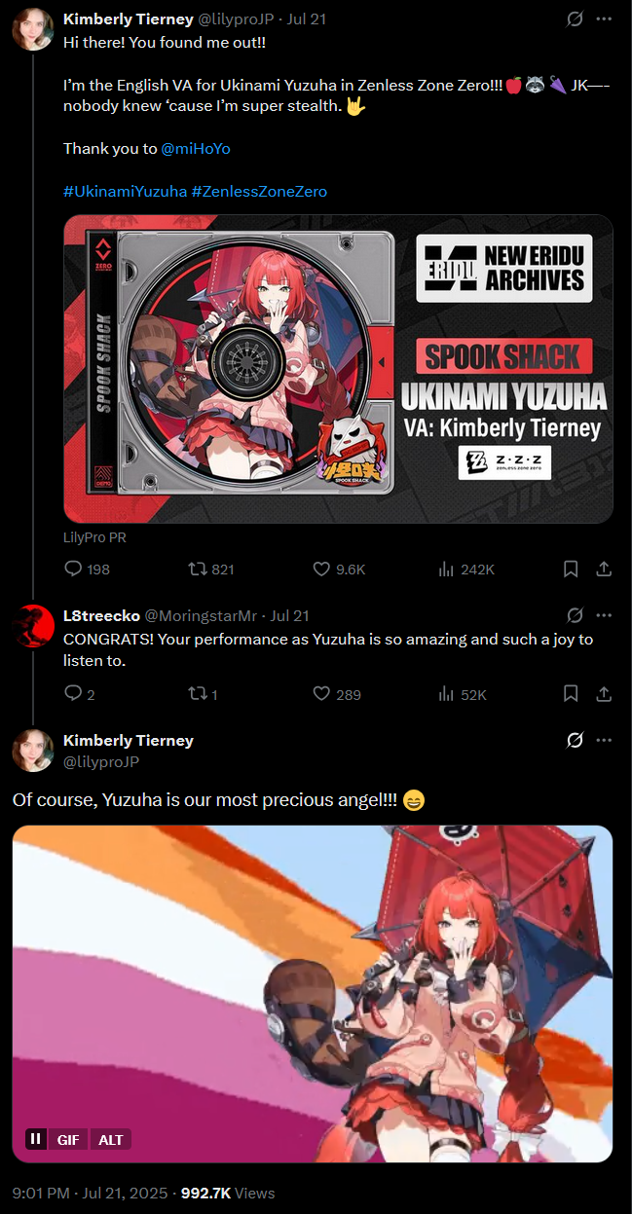Open #ZenlessZoneZero hashtag

(259, 191)
